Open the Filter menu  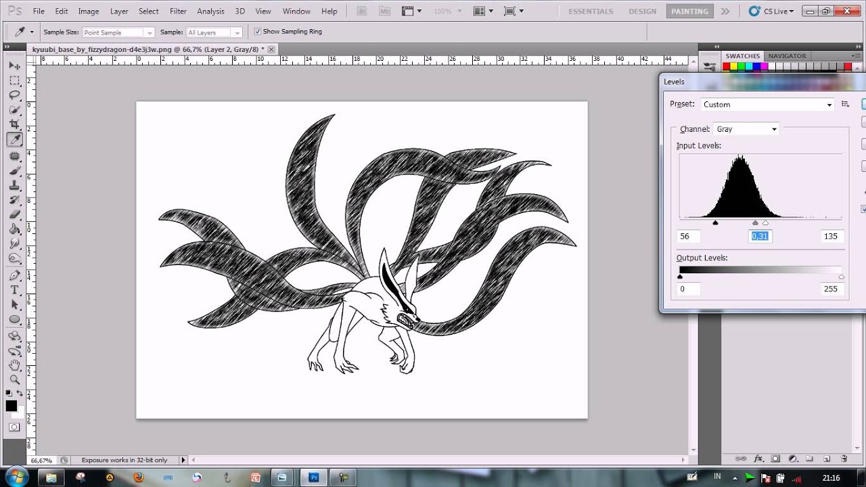tap(179, 11)
